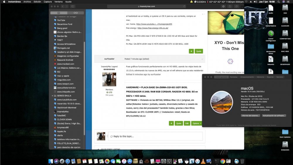293x165 pixels.
Task: Click the volume icon in menu bar
Action: [255, 2]
